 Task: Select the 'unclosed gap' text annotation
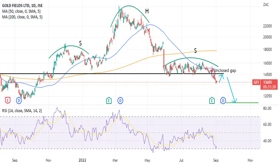pyautogui.click(x=225, y=70)
